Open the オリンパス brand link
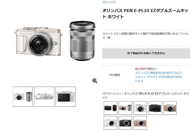Screen dimensions: 195x132 coord(109,2)
